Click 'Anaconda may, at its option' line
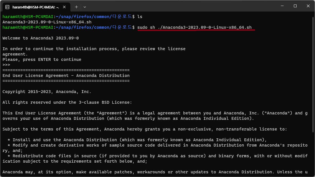This screenshot has height=177, width=315. click(x=155, y=172)
